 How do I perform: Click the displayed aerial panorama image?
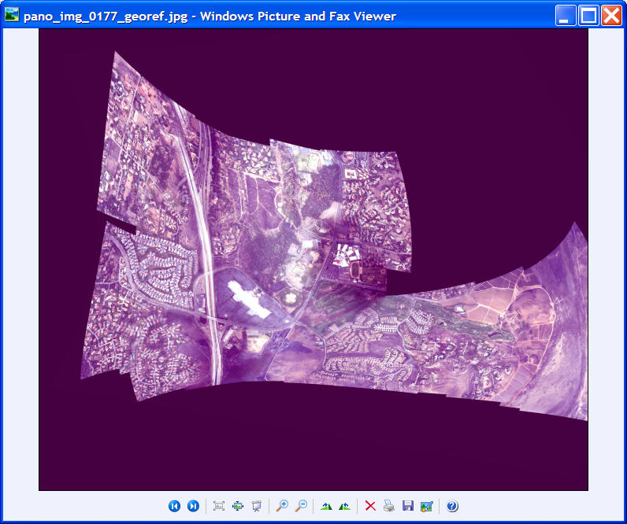[313, 260]
